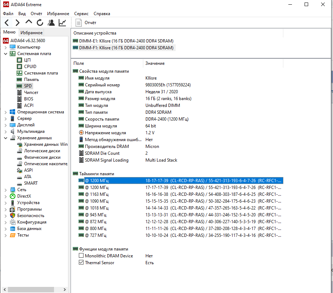Screen dimensions: 333x293
Task: Switch to the Меню tab
Action: pos(9,32)
